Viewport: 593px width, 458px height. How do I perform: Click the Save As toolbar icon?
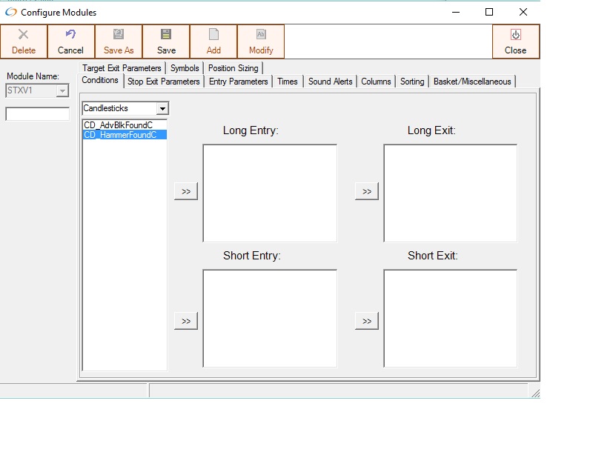(119, 35)
